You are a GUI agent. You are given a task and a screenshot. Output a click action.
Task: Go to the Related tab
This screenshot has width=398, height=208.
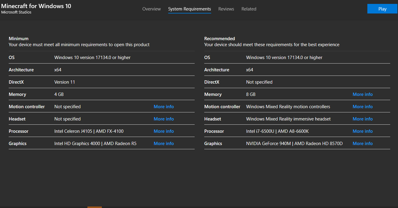[x=249, y=9]
